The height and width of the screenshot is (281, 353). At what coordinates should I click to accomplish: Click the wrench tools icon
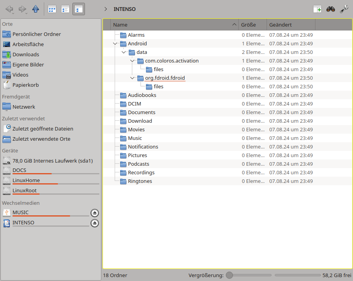pos(344,9)
